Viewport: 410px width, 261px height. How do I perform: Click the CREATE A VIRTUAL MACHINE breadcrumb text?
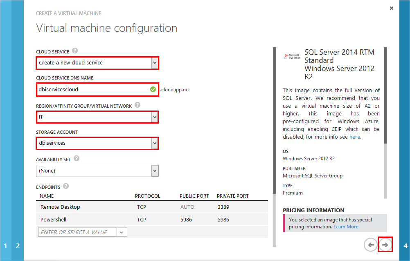68,13
